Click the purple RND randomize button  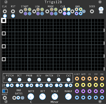tap(77, 13)
